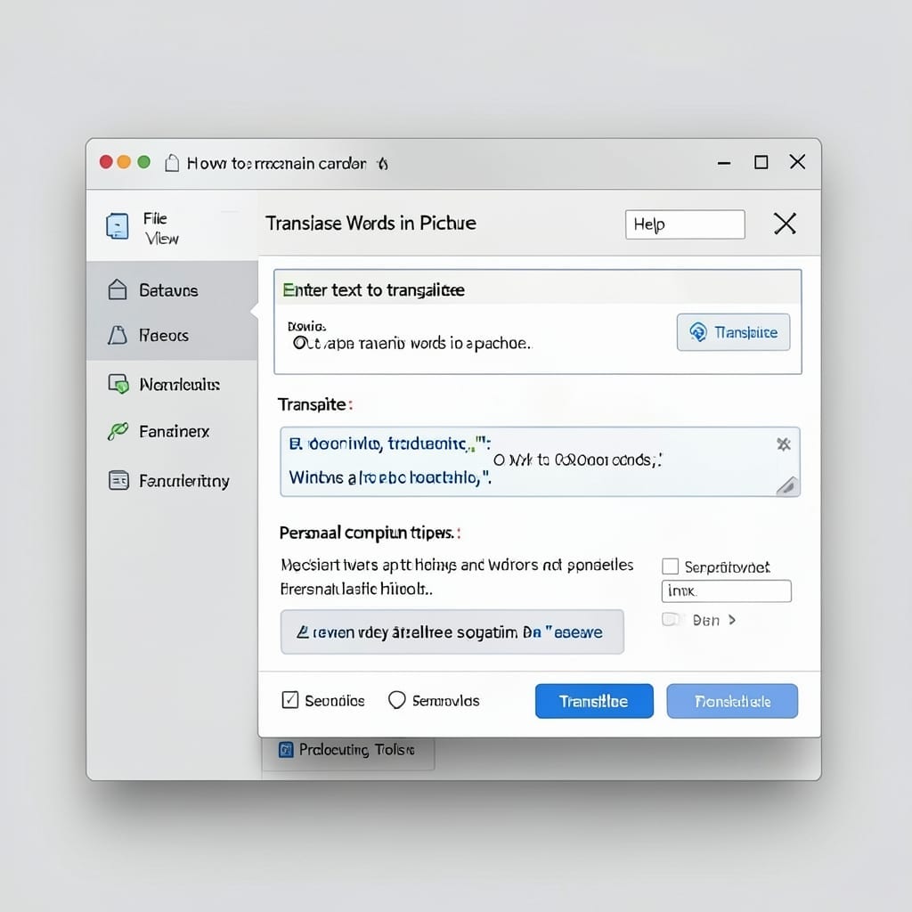Click the blue Transitloe primary button
This screenshot has width=912, height=912.
point(594,701)
